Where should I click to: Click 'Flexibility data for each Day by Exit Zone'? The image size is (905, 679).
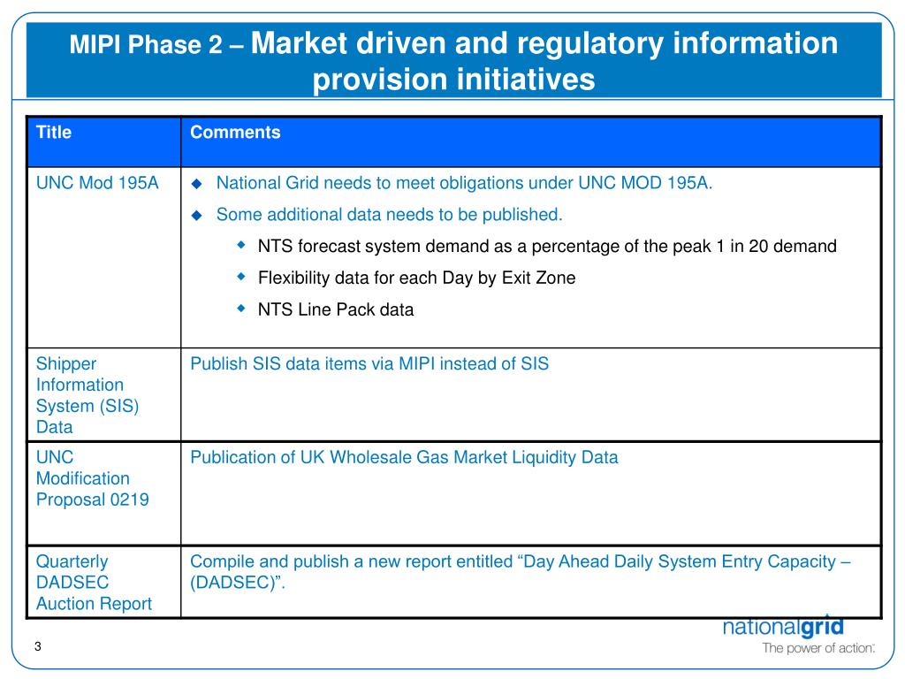point(417,278)
